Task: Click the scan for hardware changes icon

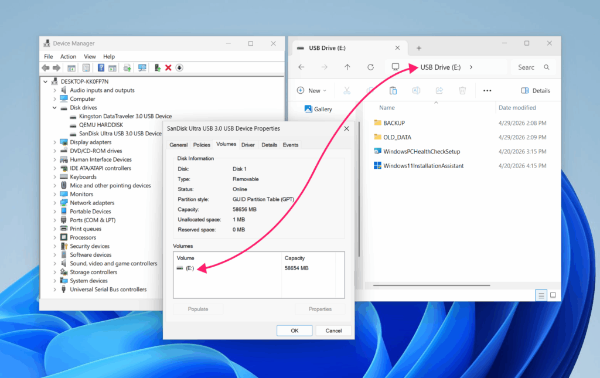Action: pyautogui.click(x=142, y=68)
